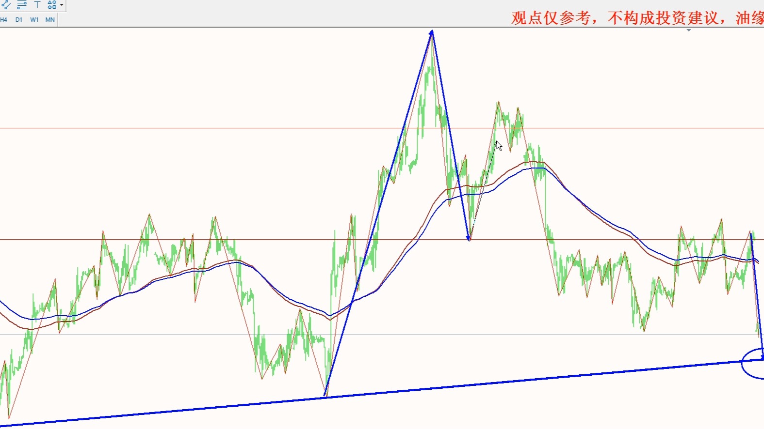The width and height of the screenshot is (764, 429).
Task: Switch chart to D1 timeframe
Action: pos(19,20)
